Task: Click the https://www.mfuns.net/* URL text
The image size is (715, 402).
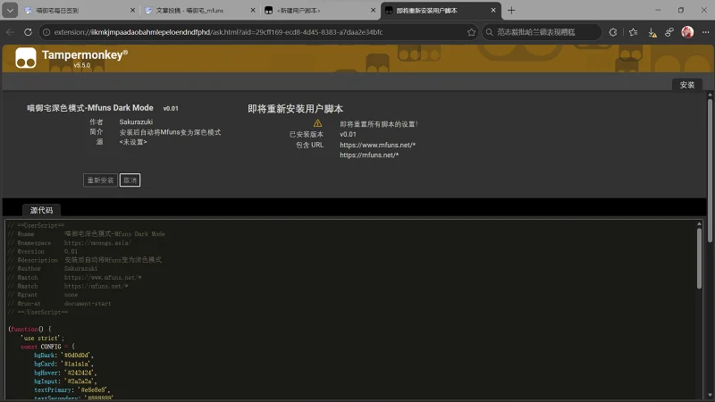Action: point(377,145)
